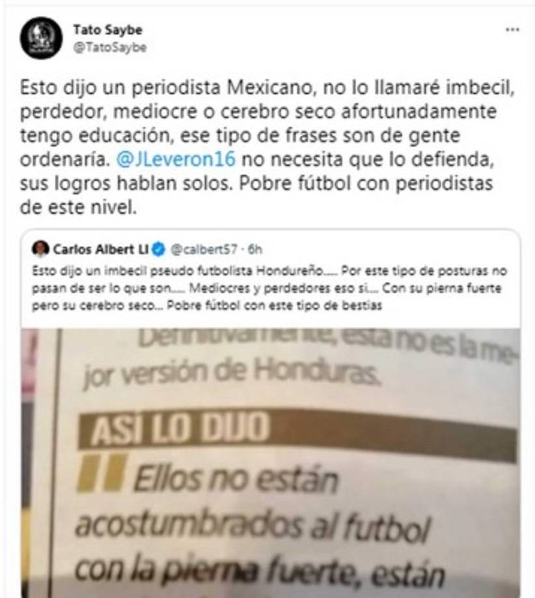Open the Tato Saybe display name
Viewport: 535px width, 598px height.
(x=108, y=30)
